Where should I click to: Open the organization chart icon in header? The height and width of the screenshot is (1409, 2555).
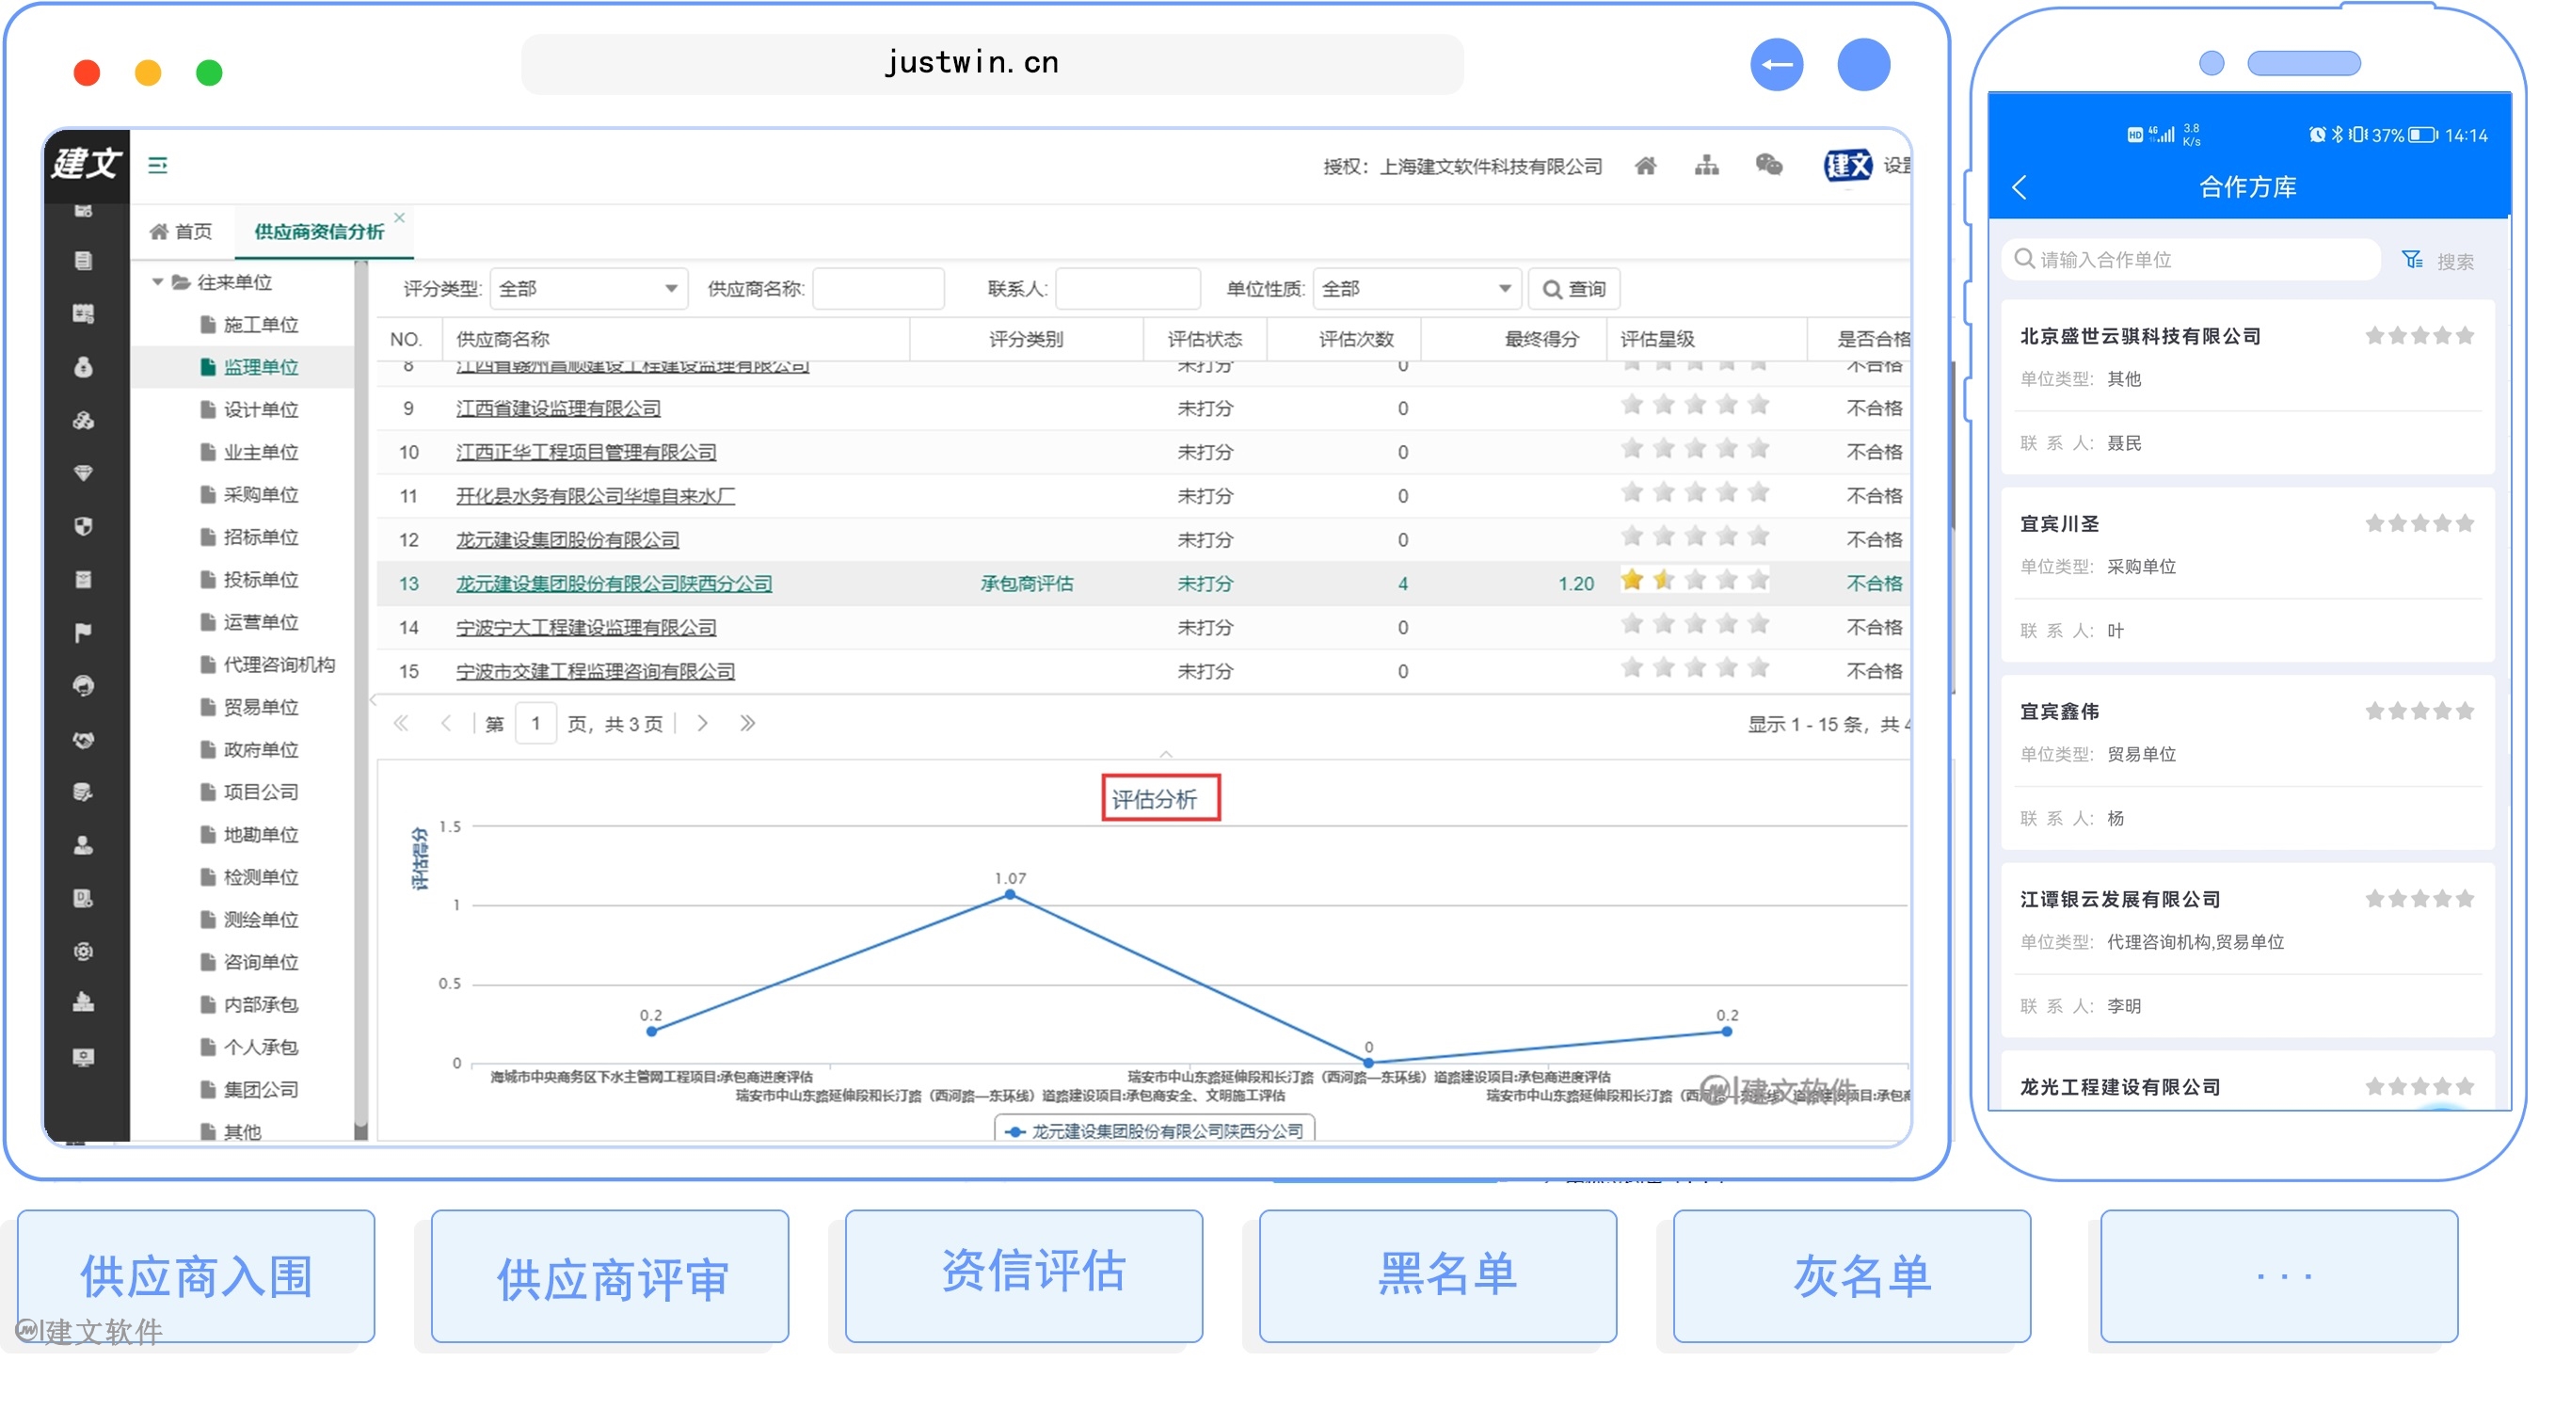(1707, 166)
